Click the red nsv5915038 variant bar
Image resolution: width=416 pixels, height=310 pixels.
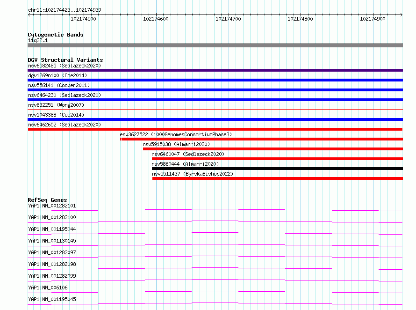click(273, 149)
